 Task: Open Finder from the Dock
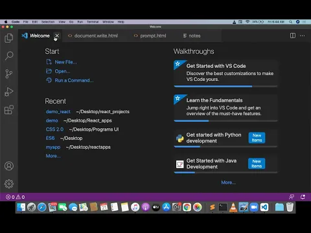click(21, 207)
